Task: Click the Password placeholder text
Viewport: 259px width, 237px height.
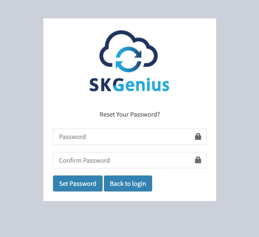Action: coord(72,137)
